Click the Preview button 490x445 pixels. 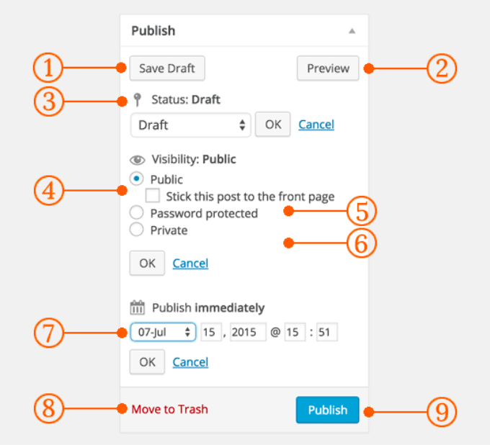(x=328, y=68)
